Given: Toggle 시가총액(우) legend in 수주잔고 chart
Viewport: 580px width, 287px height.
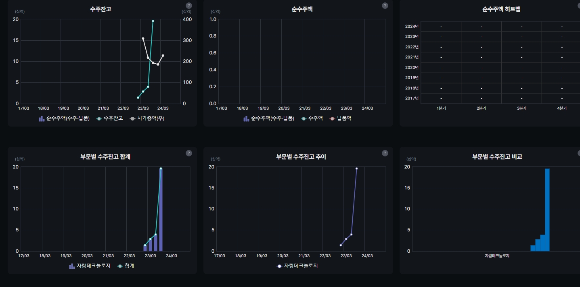Looking at the screenshot, I should pos(147,119).
